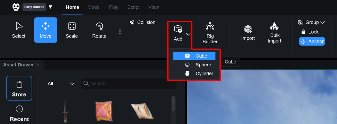Viewport: 337px width, 124px height.
Task: Switch to the Model tab
Action: click(94, 7)
